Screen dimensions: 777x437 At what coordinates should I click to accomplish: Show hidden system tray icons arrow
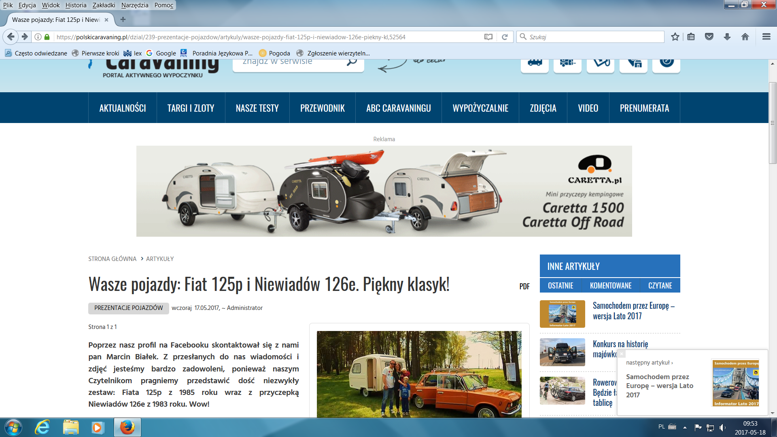pyautogui.click(x=685, y=427)
